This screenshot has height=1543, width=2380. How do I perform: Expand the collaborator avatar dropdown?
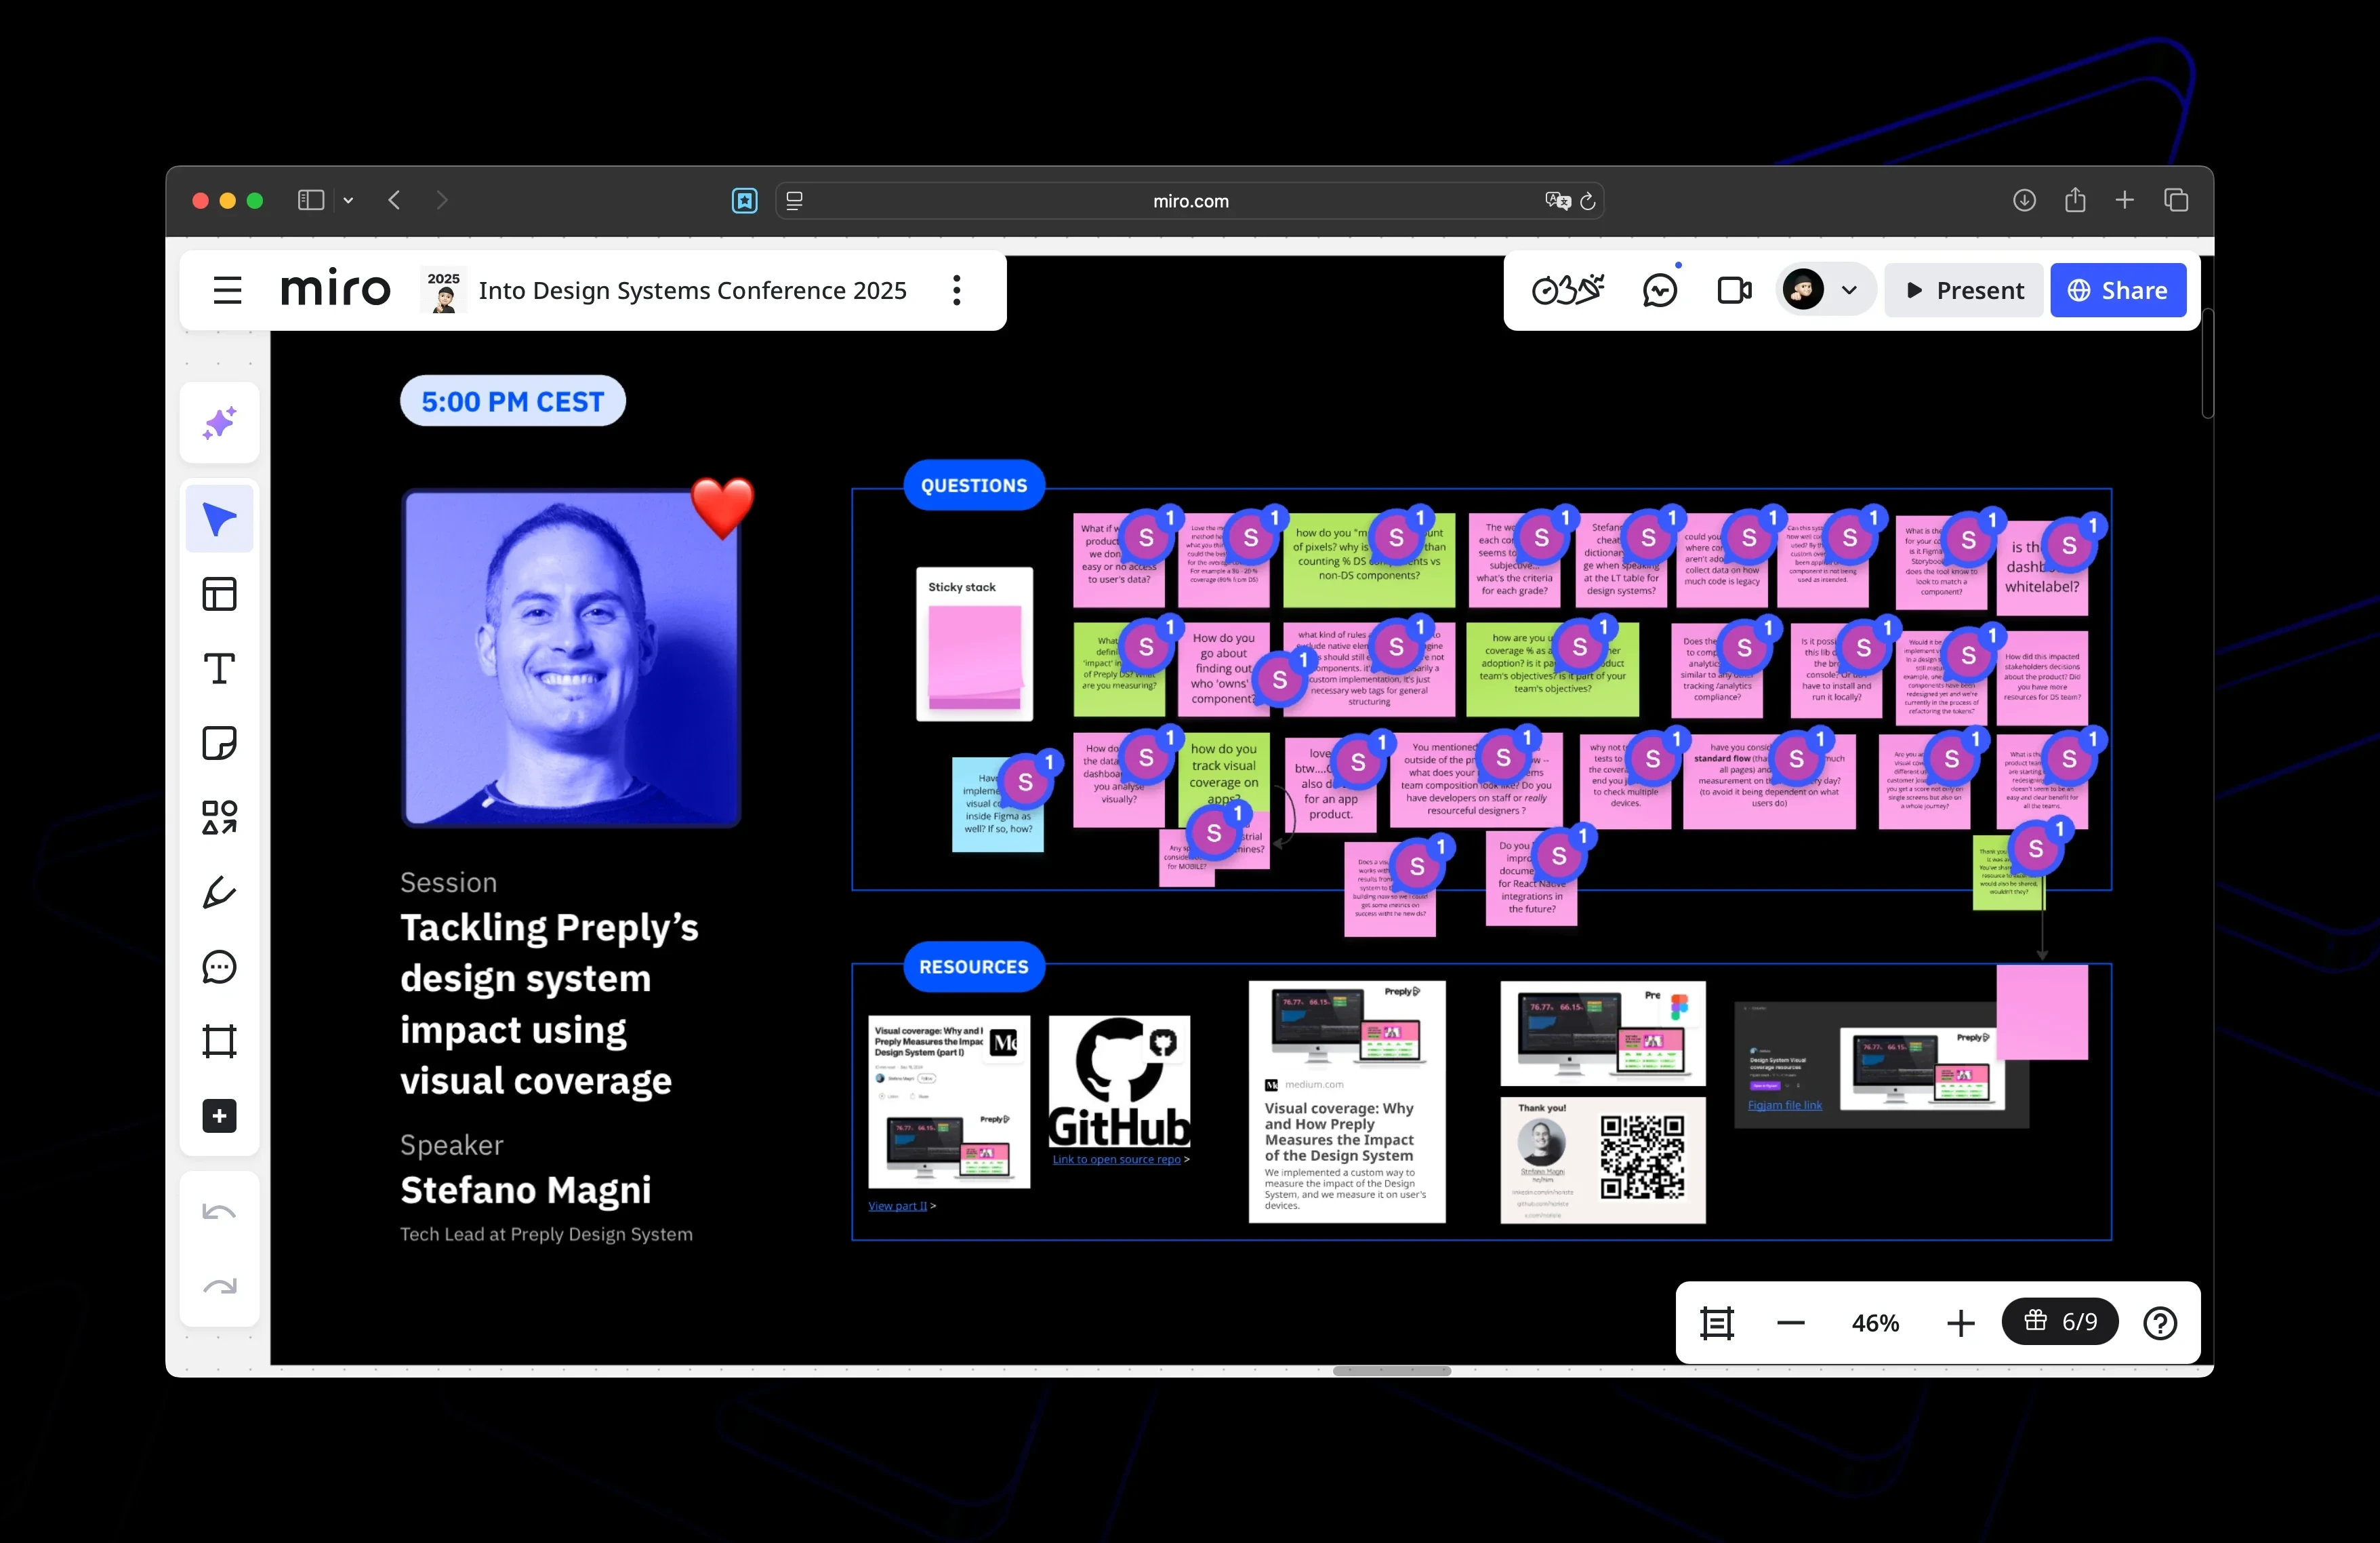(x=1848, y=289)
